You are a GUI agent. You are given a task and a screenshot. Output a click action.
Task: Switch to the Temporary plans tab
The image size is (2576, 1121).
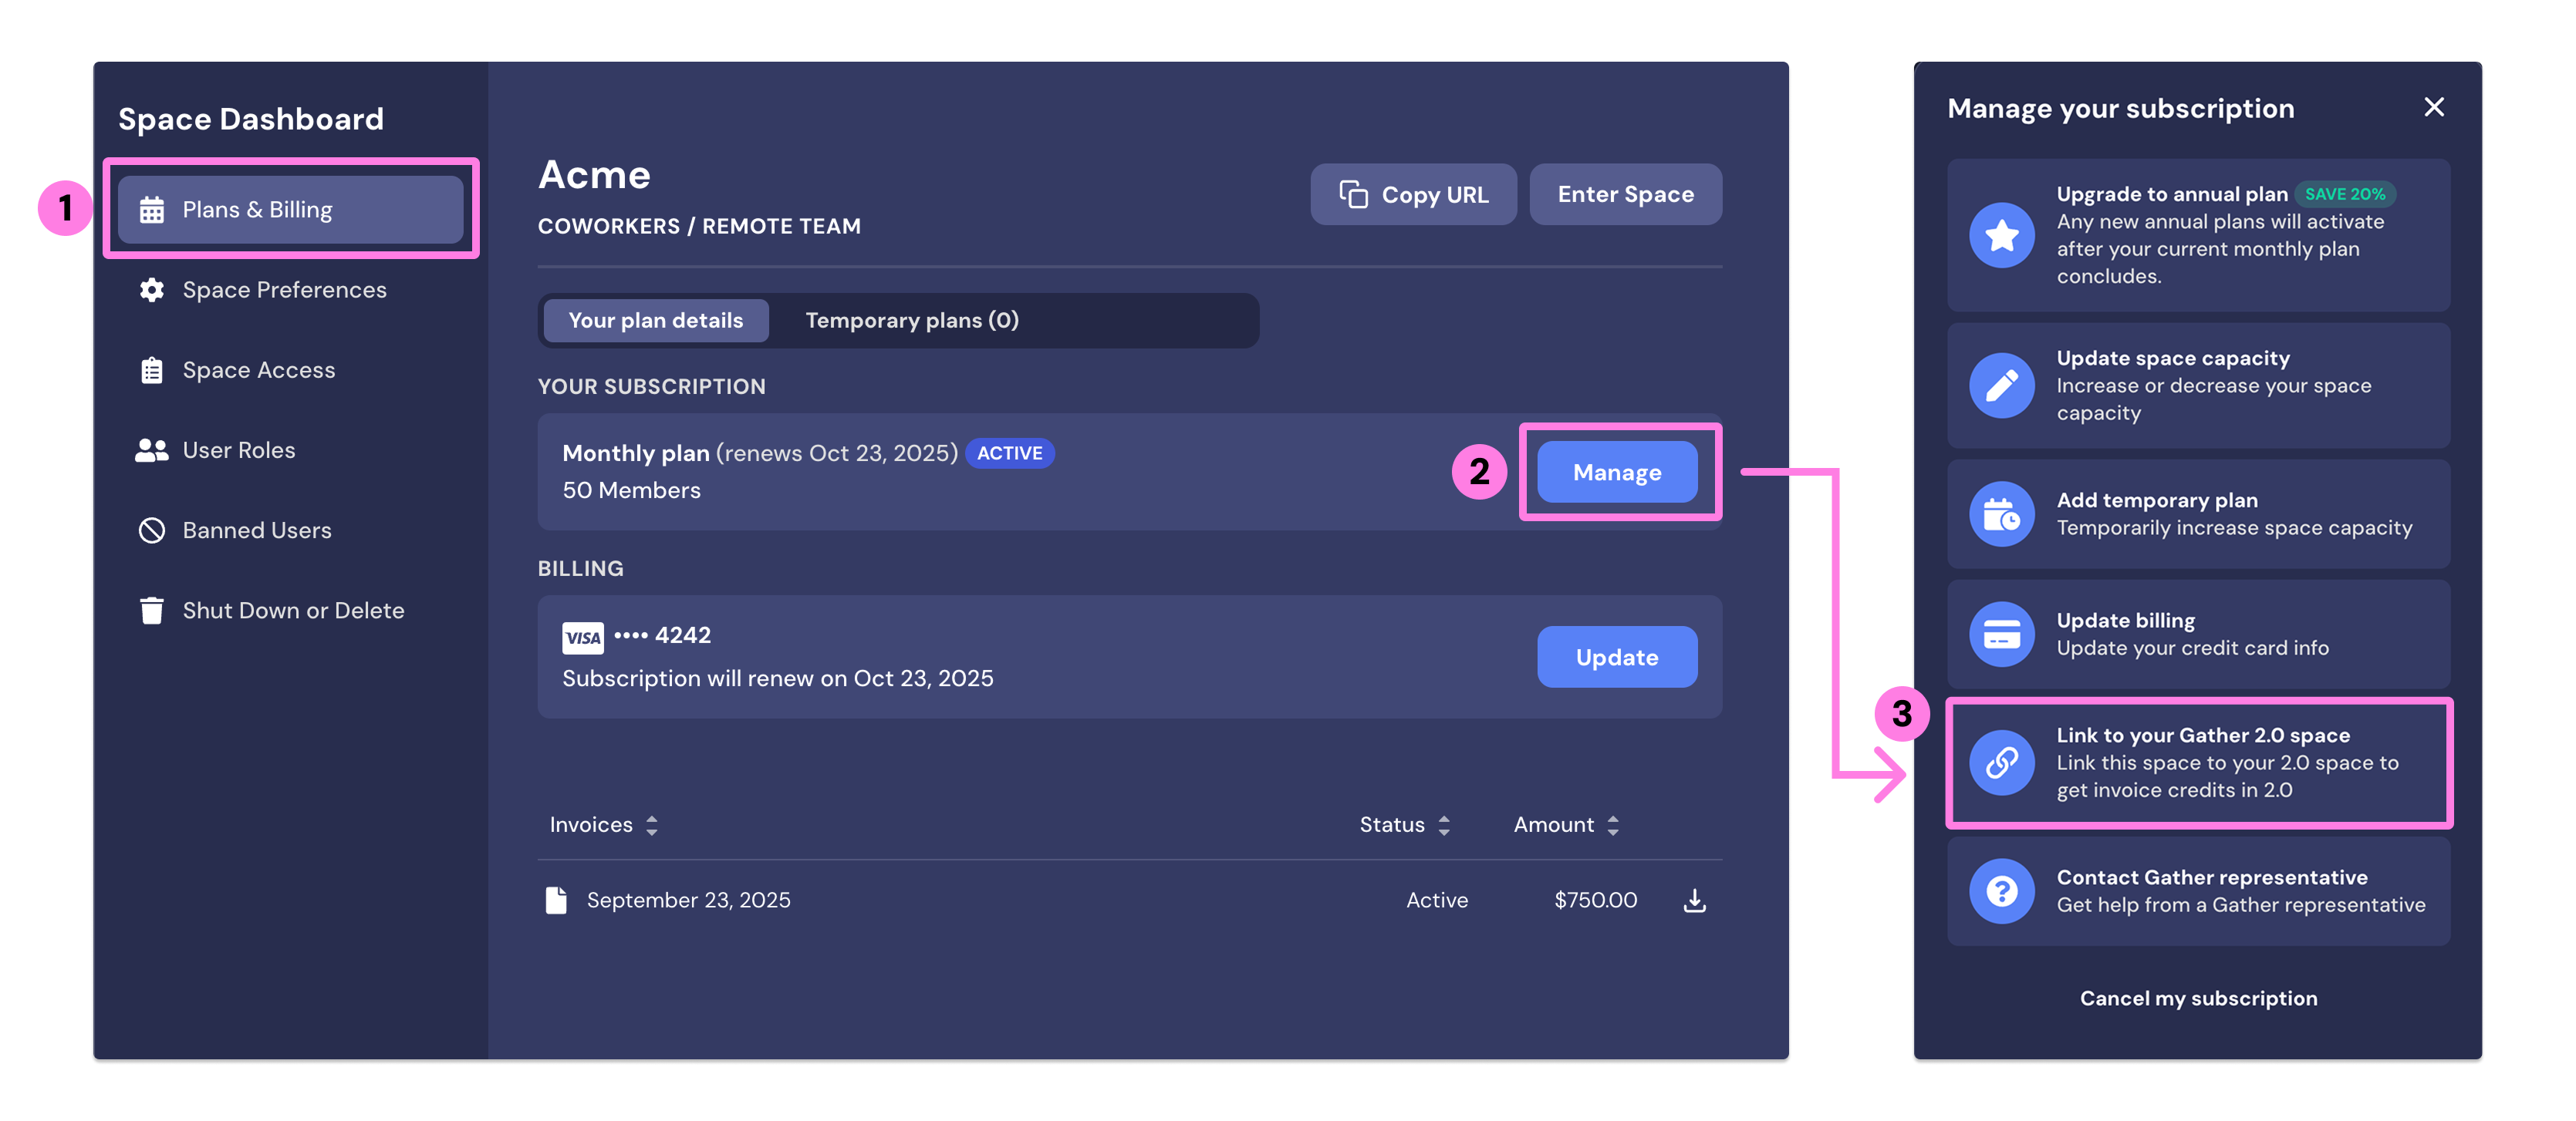[x=911, y=321]
